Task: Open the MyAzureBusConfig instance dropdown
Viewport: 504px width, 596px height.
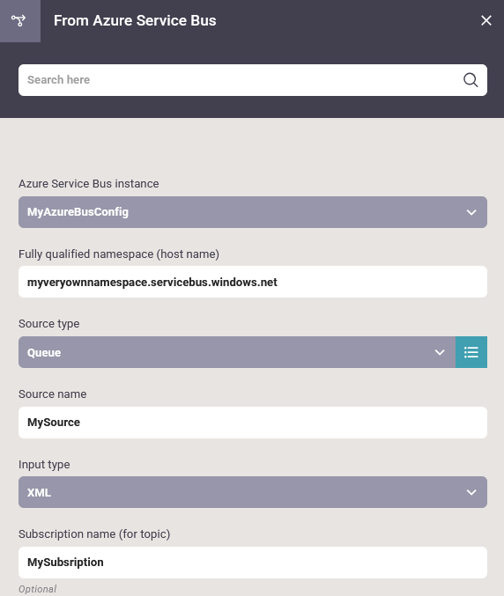Action: (253, 212)
